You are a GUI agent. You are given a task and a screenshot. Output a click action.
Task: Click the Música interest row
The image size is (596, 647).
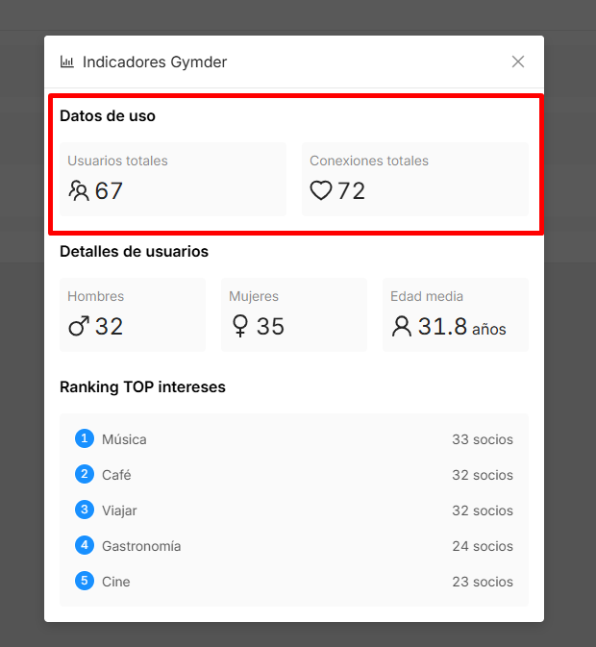pyautogui.click(x=294, y=439)
